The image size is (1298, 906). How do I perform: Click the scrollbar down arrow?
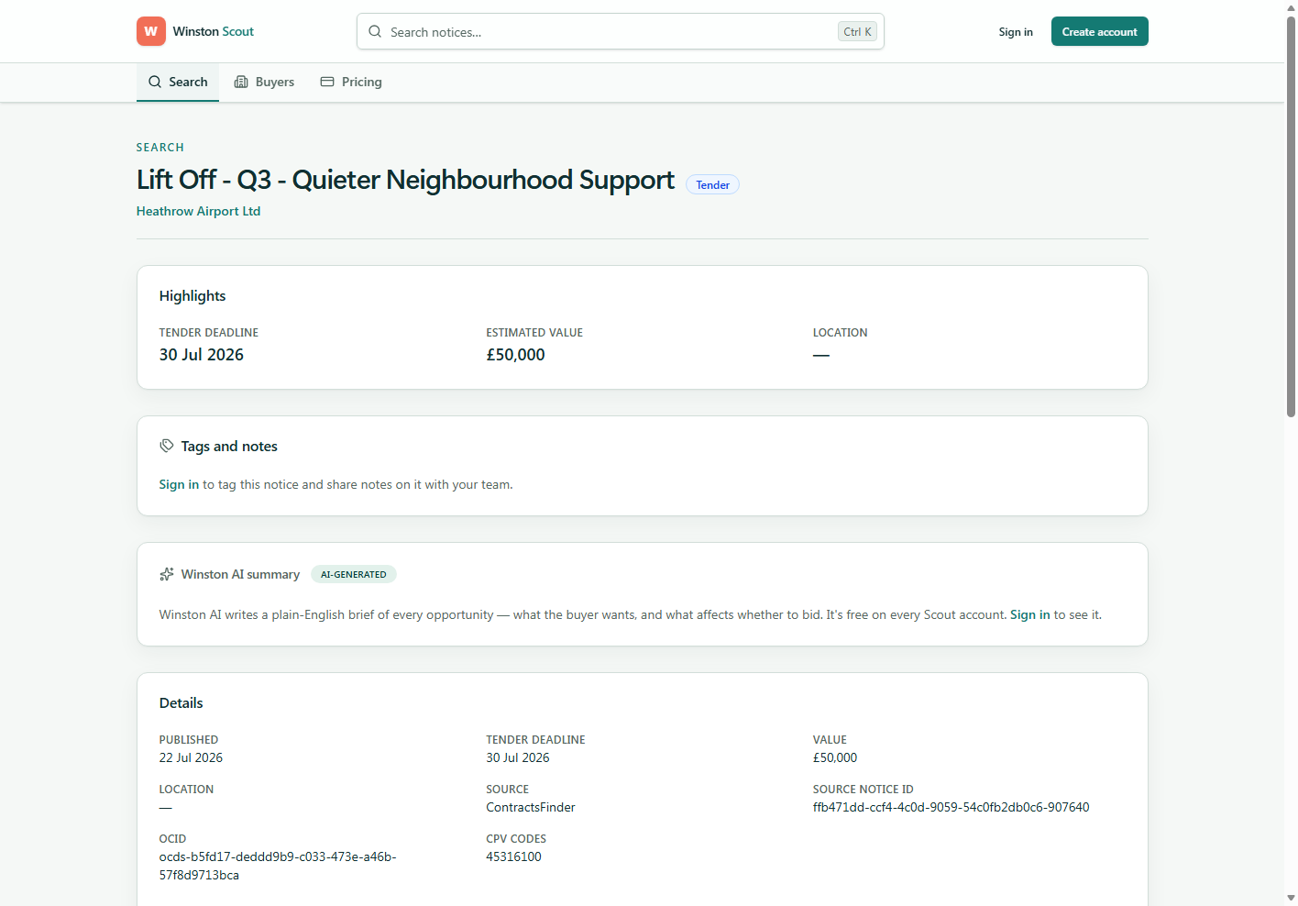click(x=1291, y=898)
